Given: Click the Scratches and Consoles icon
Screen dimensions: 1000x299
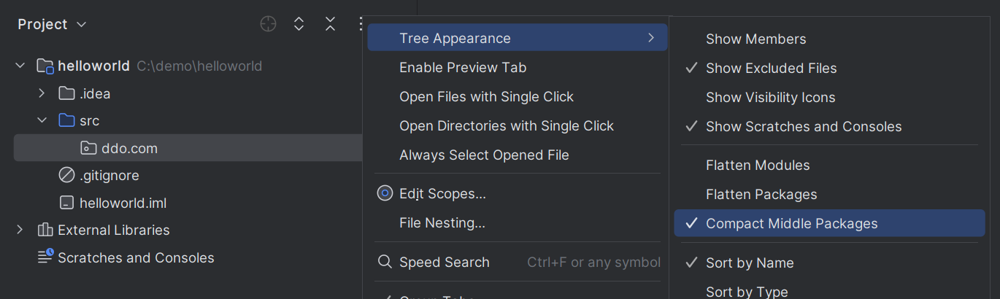Looking at the screenshot, I should (45, 257).
